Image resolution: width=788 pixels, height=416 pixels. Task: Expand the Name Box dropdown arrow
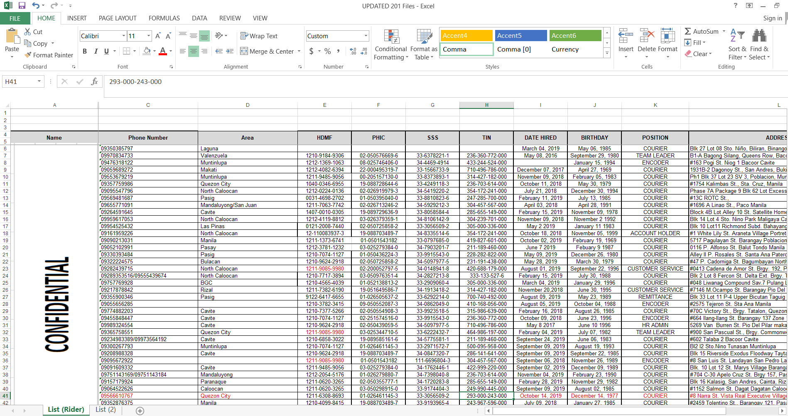39,81
